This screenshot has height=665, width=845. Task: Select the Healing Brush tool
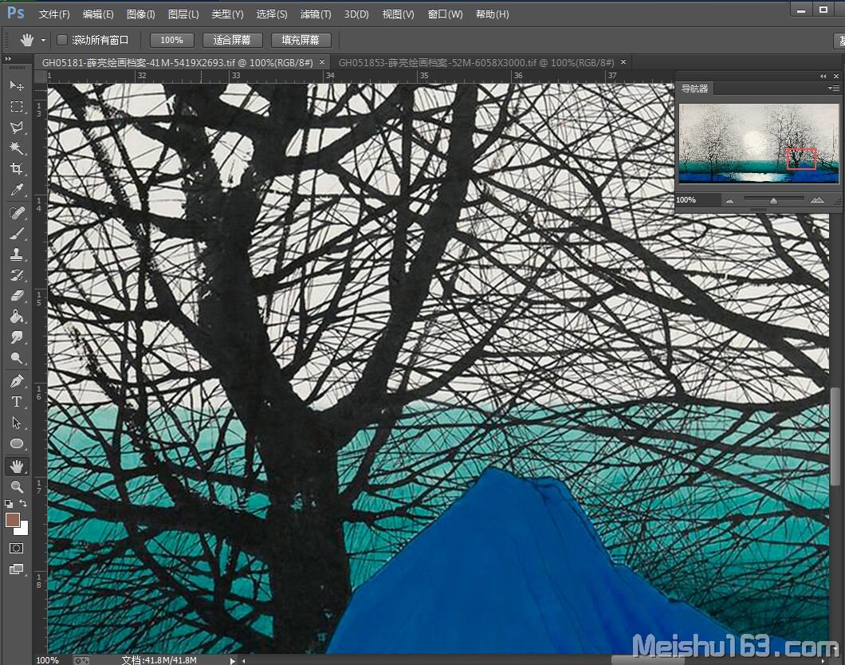click(x=17, y=214)
